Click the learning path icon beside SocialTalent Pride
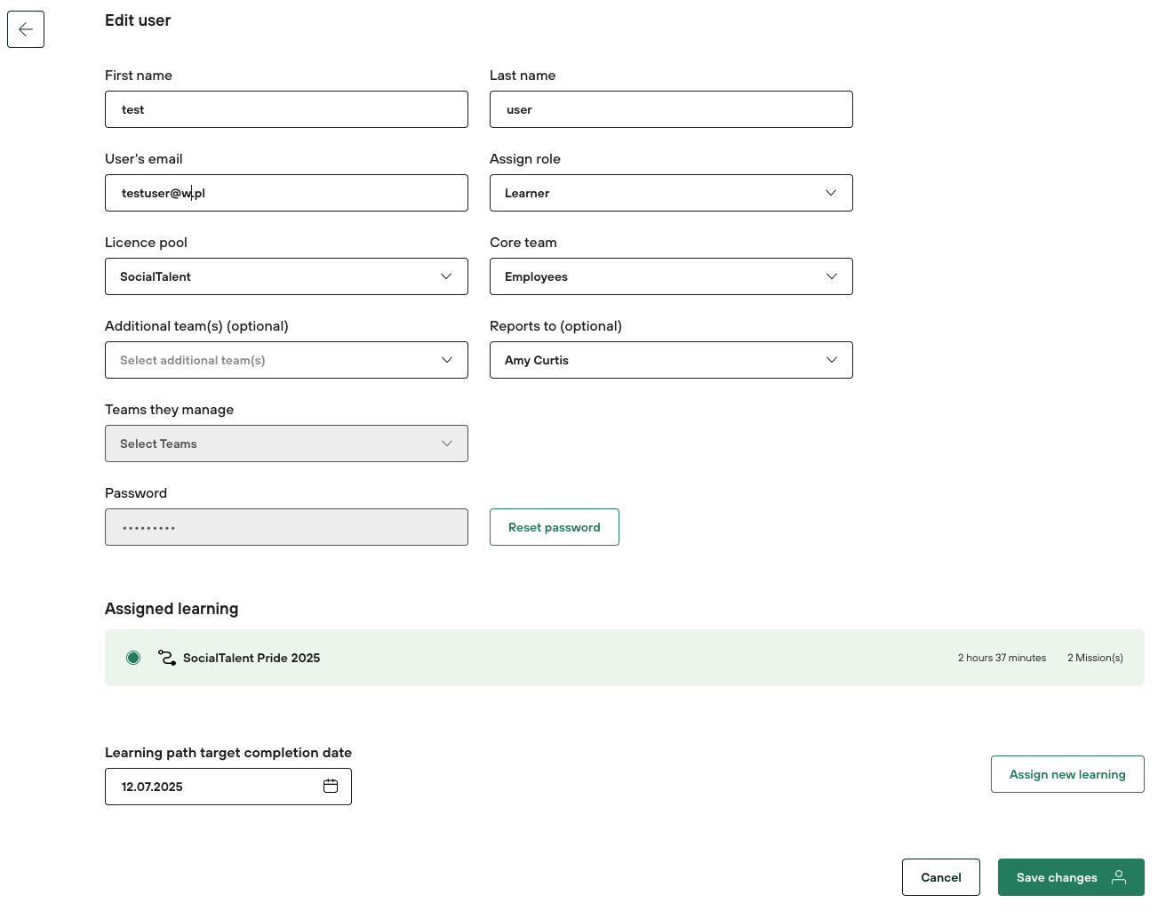The image size is (1158, 919). tap(166, 658)
